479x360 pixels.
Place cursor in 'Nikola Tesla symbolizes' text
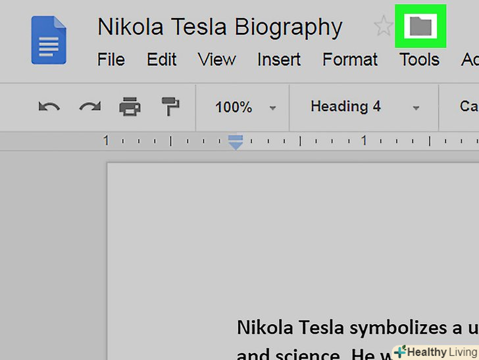click(329, 327)
